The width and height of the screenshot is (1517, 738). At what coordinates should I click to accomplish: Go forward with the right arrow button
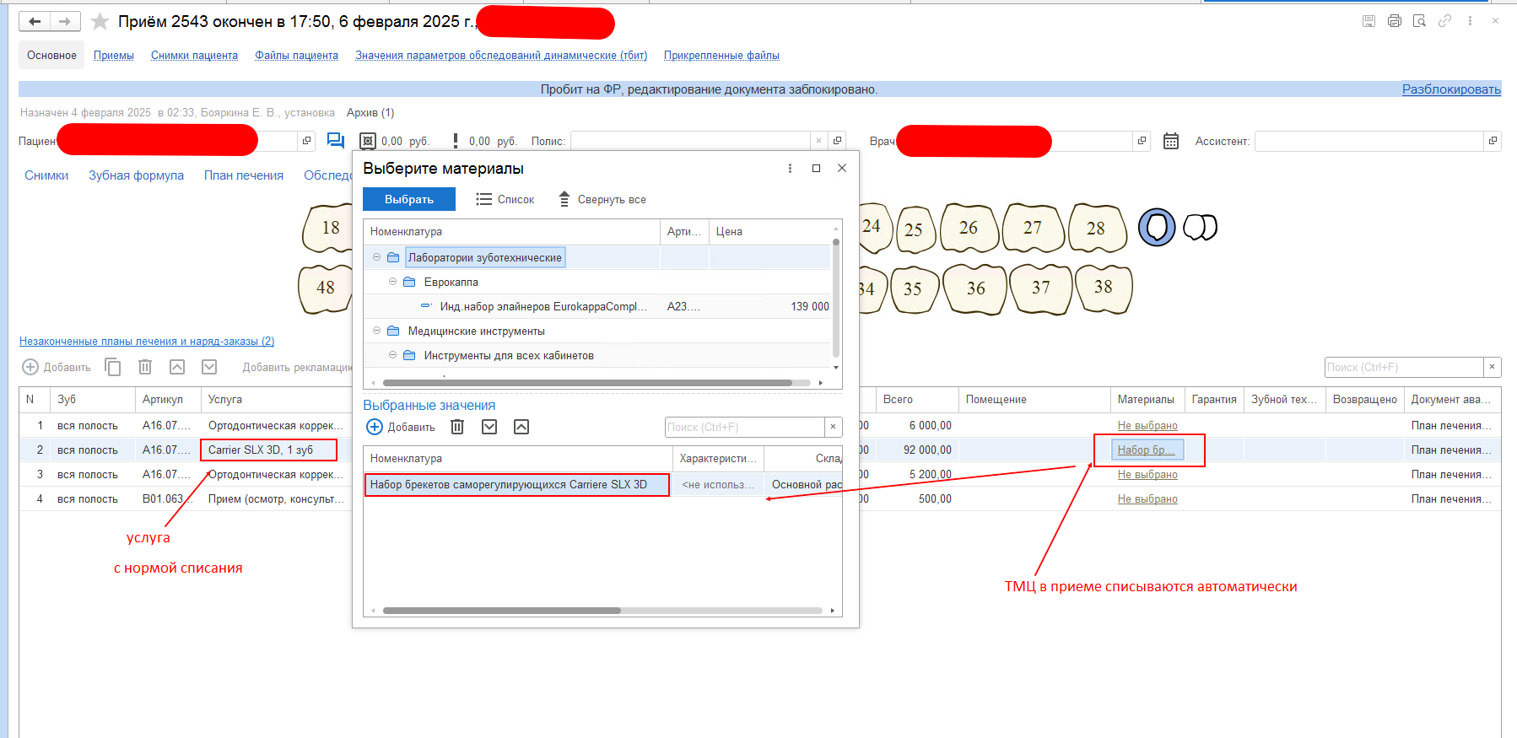click(65, 22)
